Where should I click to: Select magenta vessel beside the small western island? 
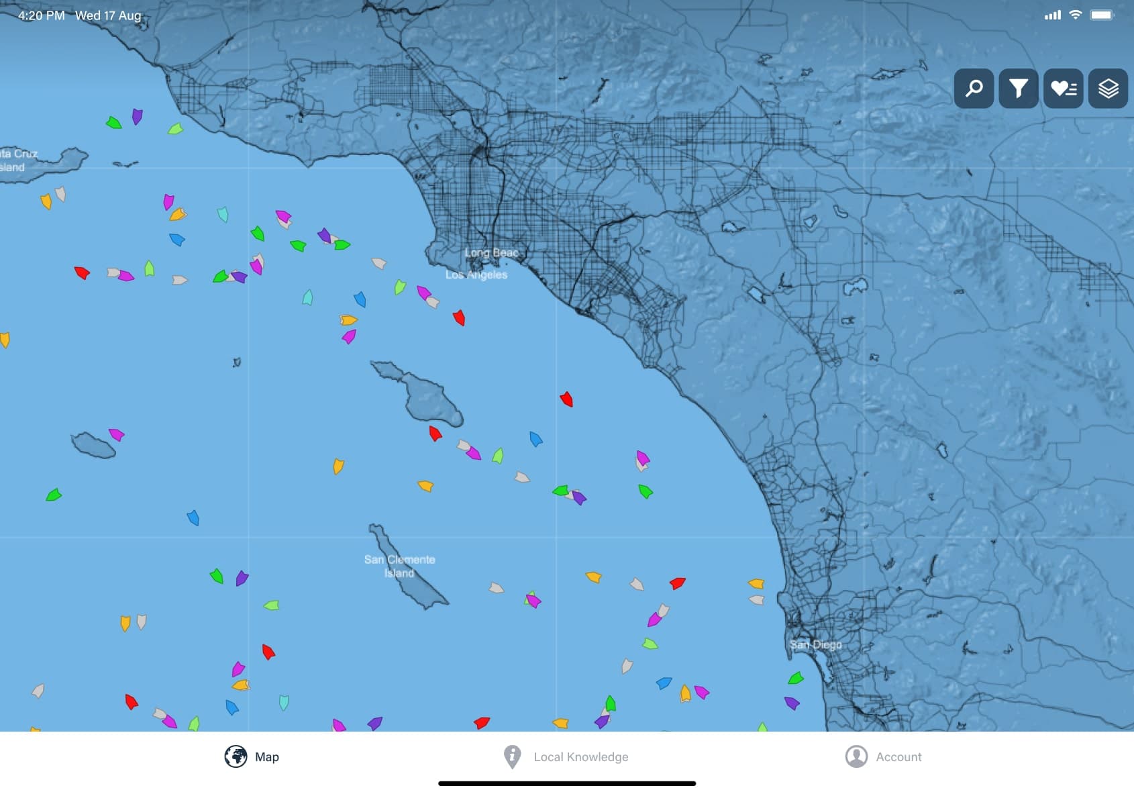(117, 434)
